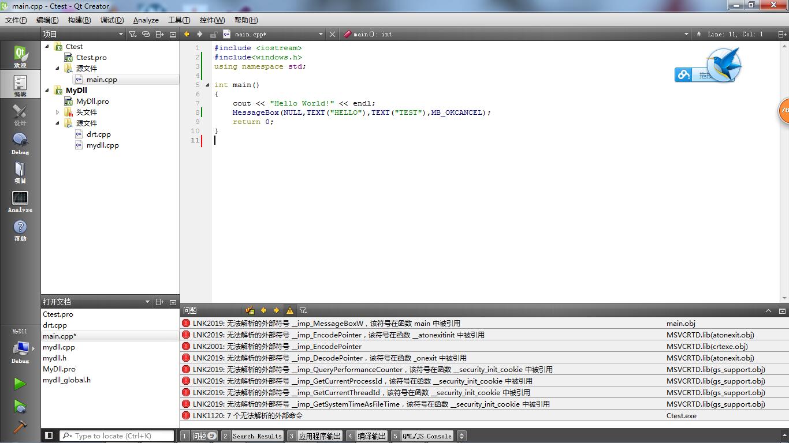Screen dimensions: 789x443
Task: Expand the 头文件 folder
Action: coord(58,112)
